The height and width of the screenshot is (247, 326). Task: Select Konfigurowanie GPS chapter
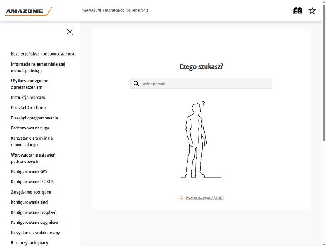[x=29, y=171]
